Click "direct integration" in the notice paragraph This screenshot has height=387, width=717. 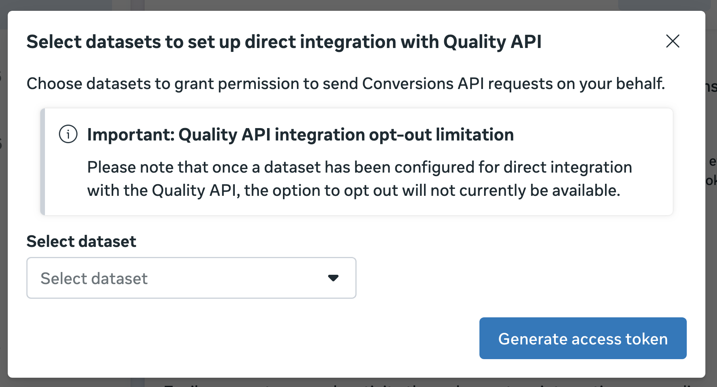[x=568, y=167]
